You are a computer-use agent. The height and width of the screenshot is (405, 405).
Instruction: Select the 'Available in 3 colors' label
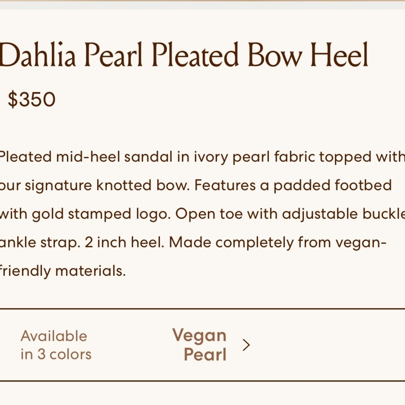tap(56, 345)
